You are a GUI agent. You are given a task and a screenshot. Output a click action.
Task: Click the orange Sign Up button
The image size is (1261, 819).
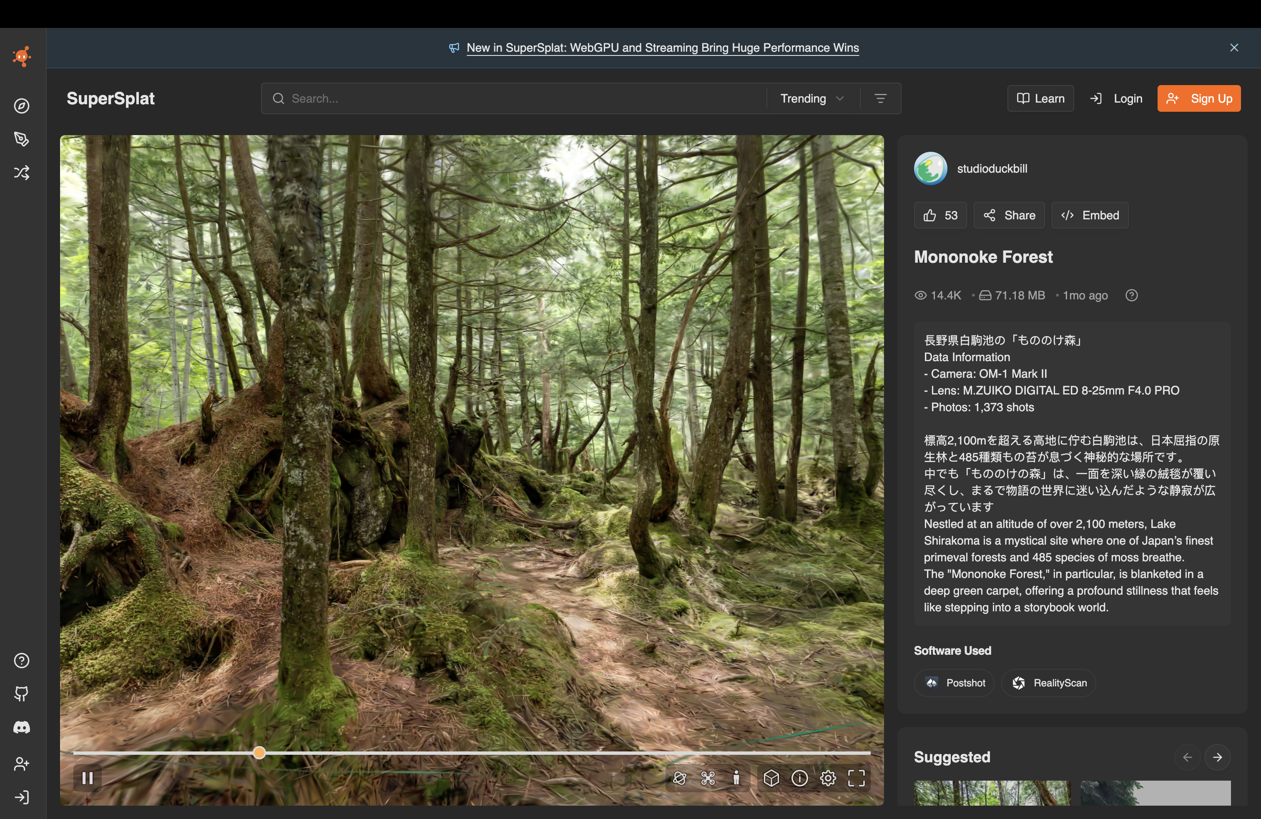click(1199, 98)
